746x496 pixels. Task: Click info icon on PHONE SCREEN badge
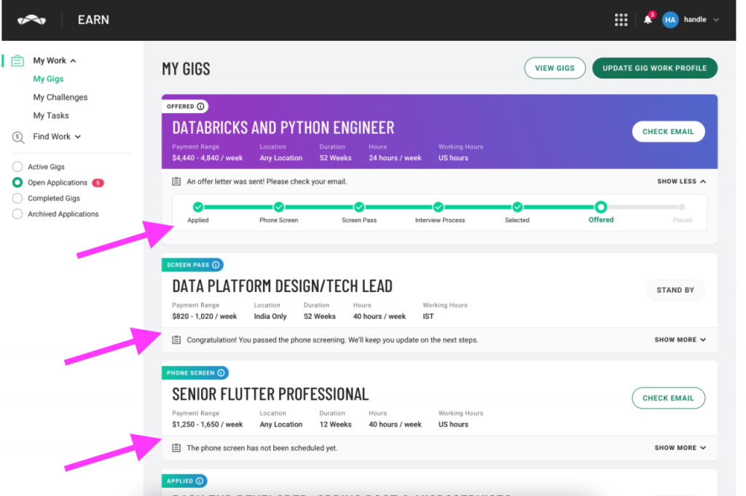coord(221,373)
